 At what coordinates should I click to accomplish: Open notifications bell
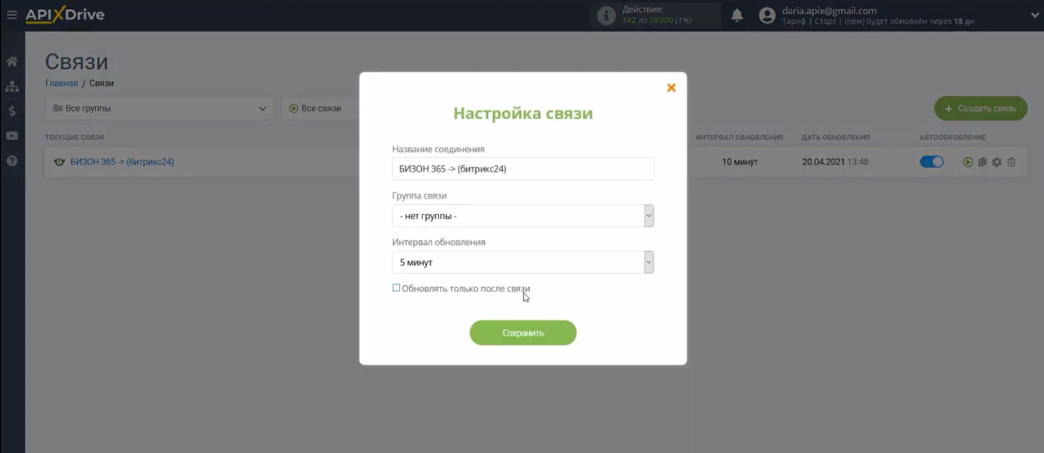737,16
